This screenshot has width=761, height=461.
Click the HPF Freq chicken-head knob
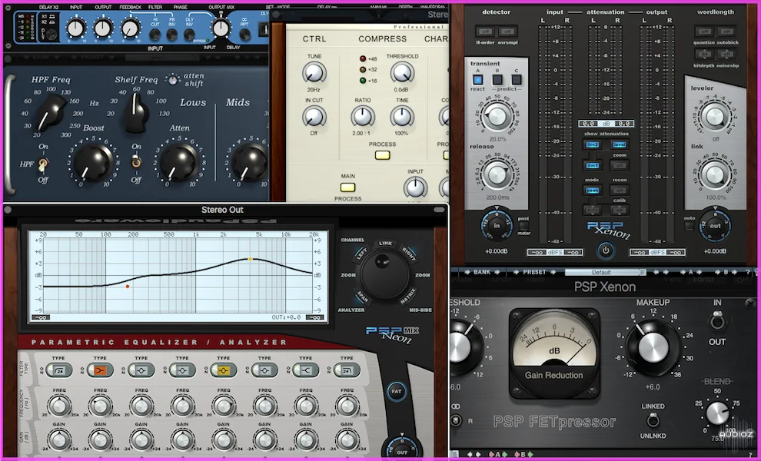point(51,113)
